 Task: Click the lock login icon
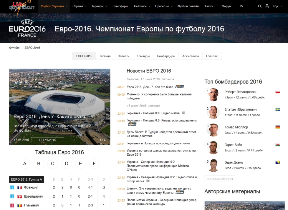click(x=267, y=6)
